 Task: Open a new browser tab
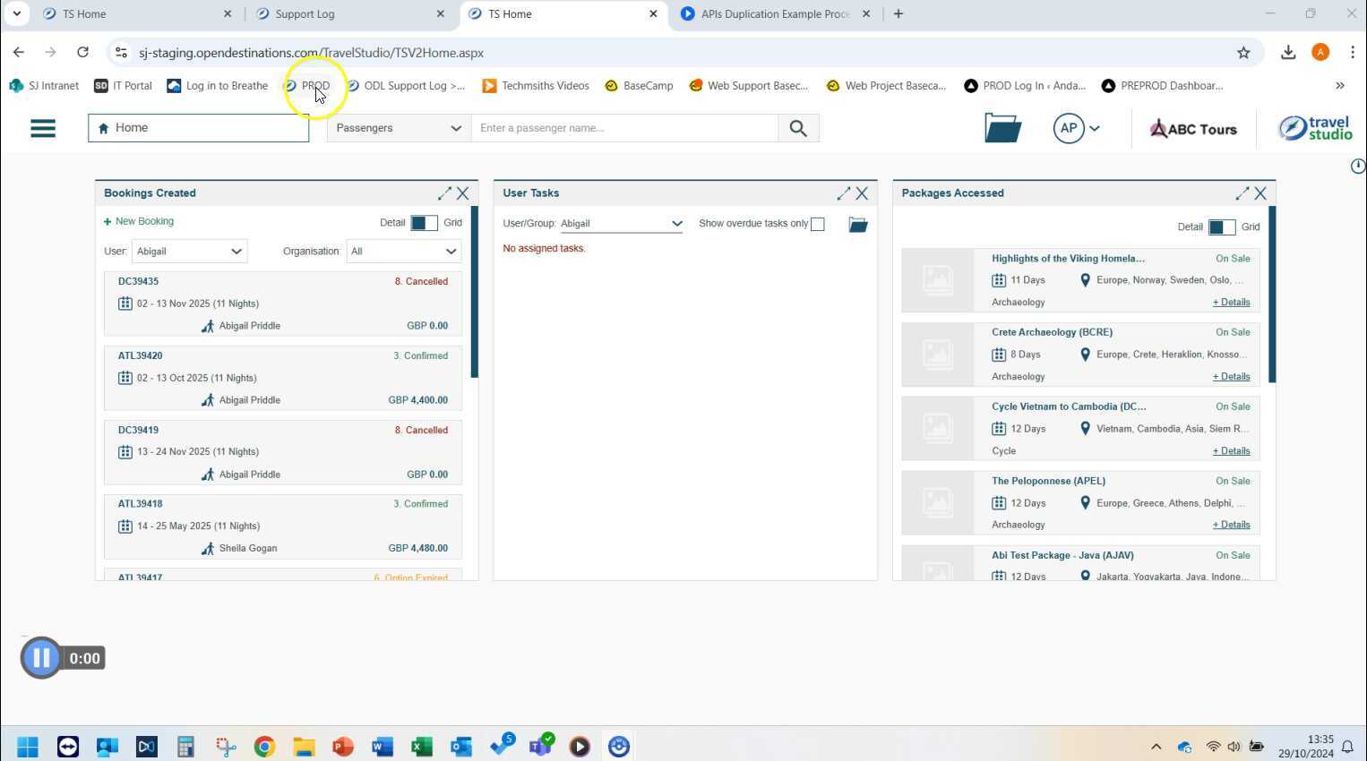pyautogui.click(x=898, y=13)
